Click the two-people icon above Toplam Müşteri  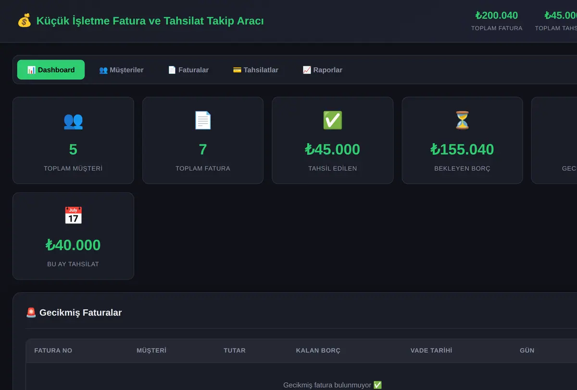(x=73, y=121)
